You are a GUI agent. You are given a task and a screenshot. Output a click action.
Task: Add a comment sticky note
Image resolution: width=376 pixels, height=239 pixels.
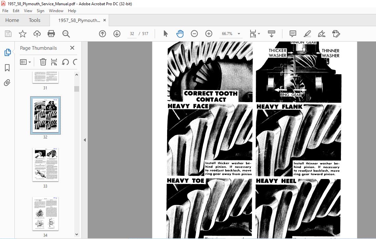293,34
